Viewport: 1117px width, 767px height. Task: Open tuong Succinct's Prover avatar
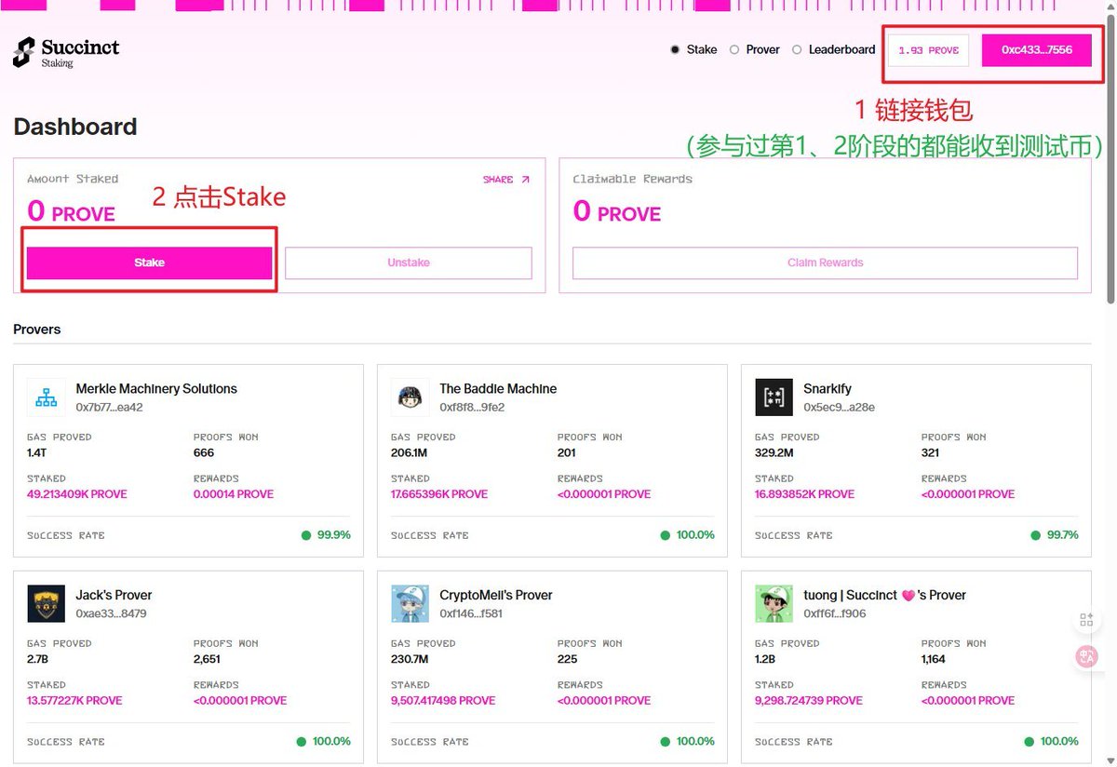[774, 604]
